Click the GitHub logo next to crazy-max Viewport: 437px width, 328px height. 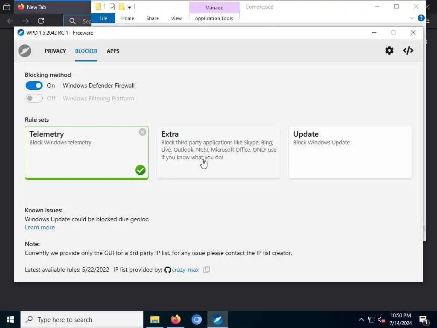(167, 270)
